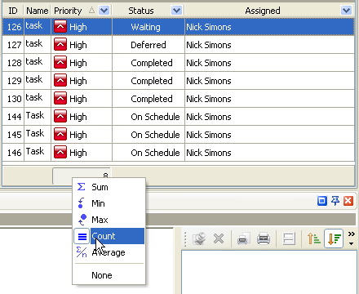Click the High priority icon in row 130
The image size is (359, 294).
60,99
